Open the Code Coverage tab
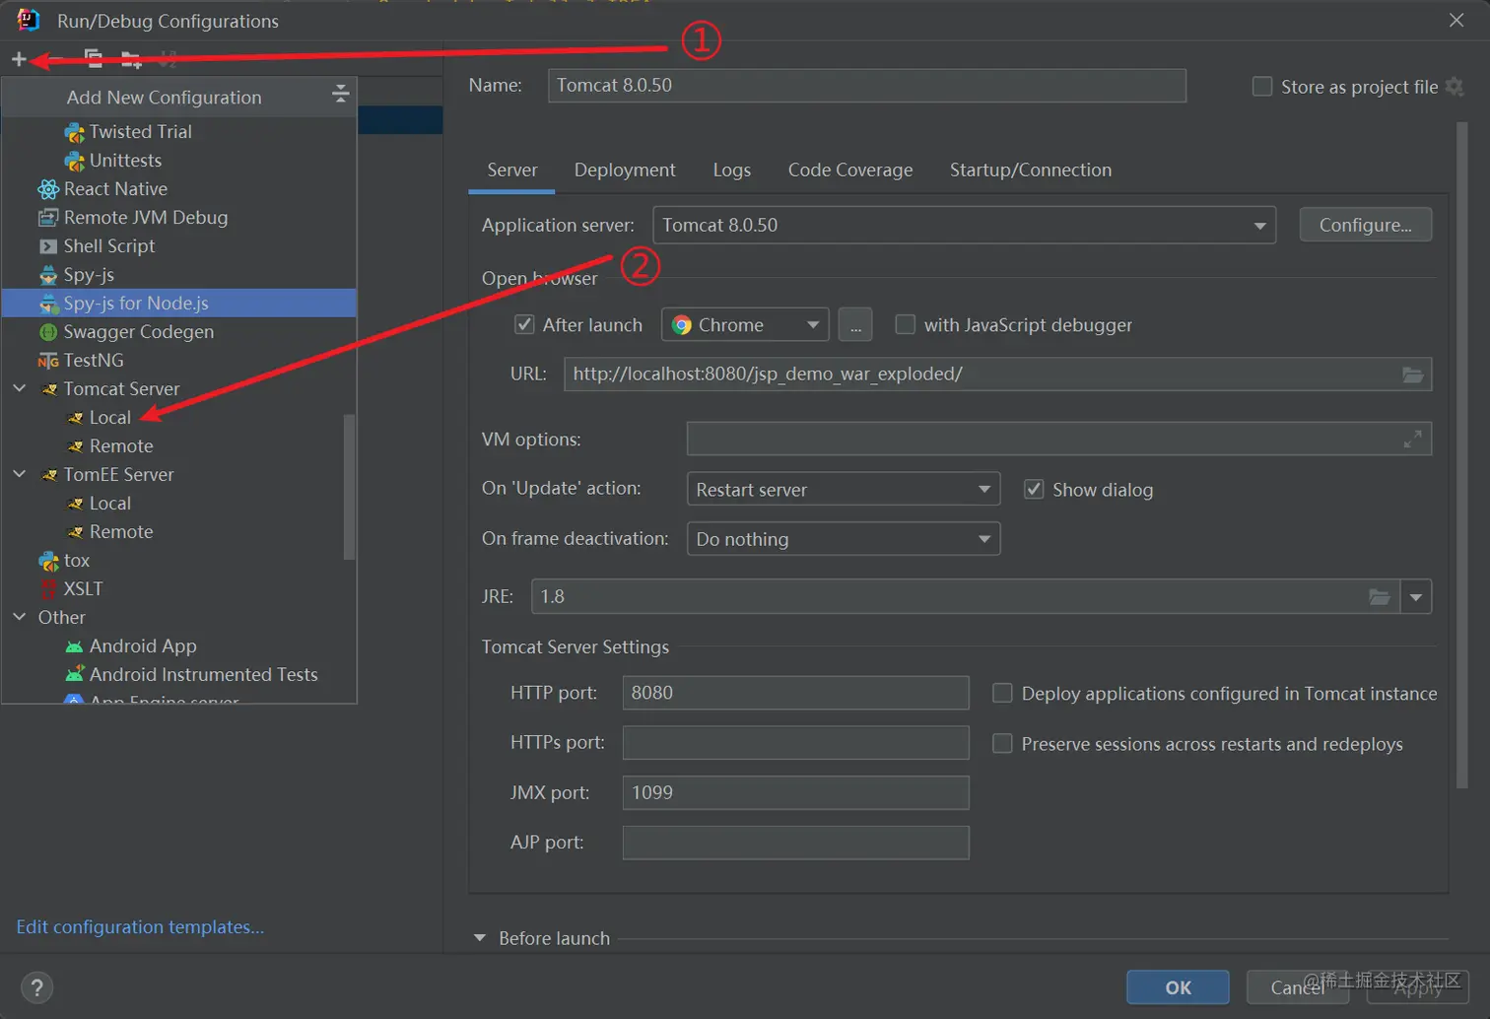 tap(850, 170)
